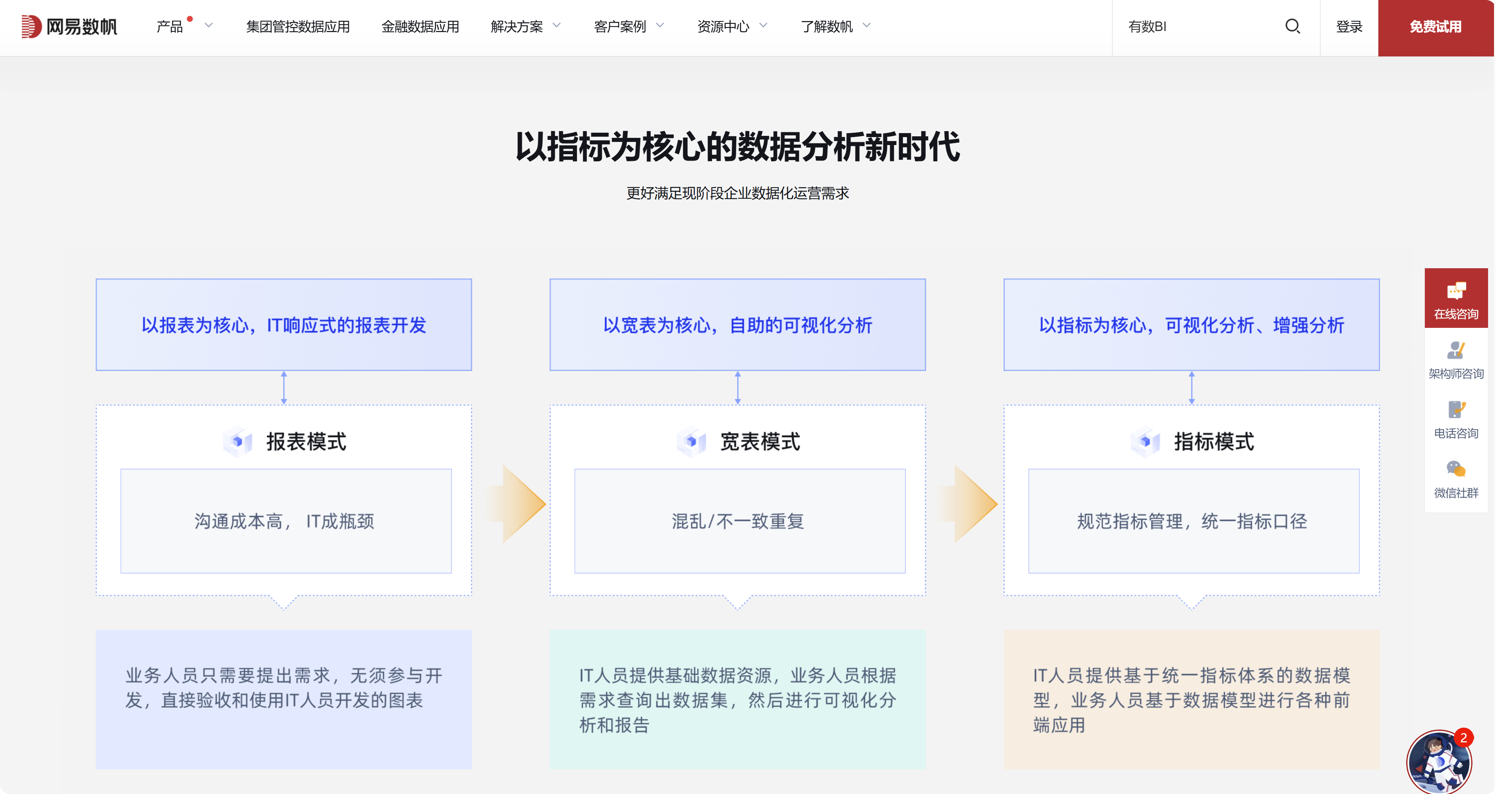Viewport: 1496px width, 794px height.
Task: Select 集团管控数据应用 in the navigation bar
Action: point(298,27)
